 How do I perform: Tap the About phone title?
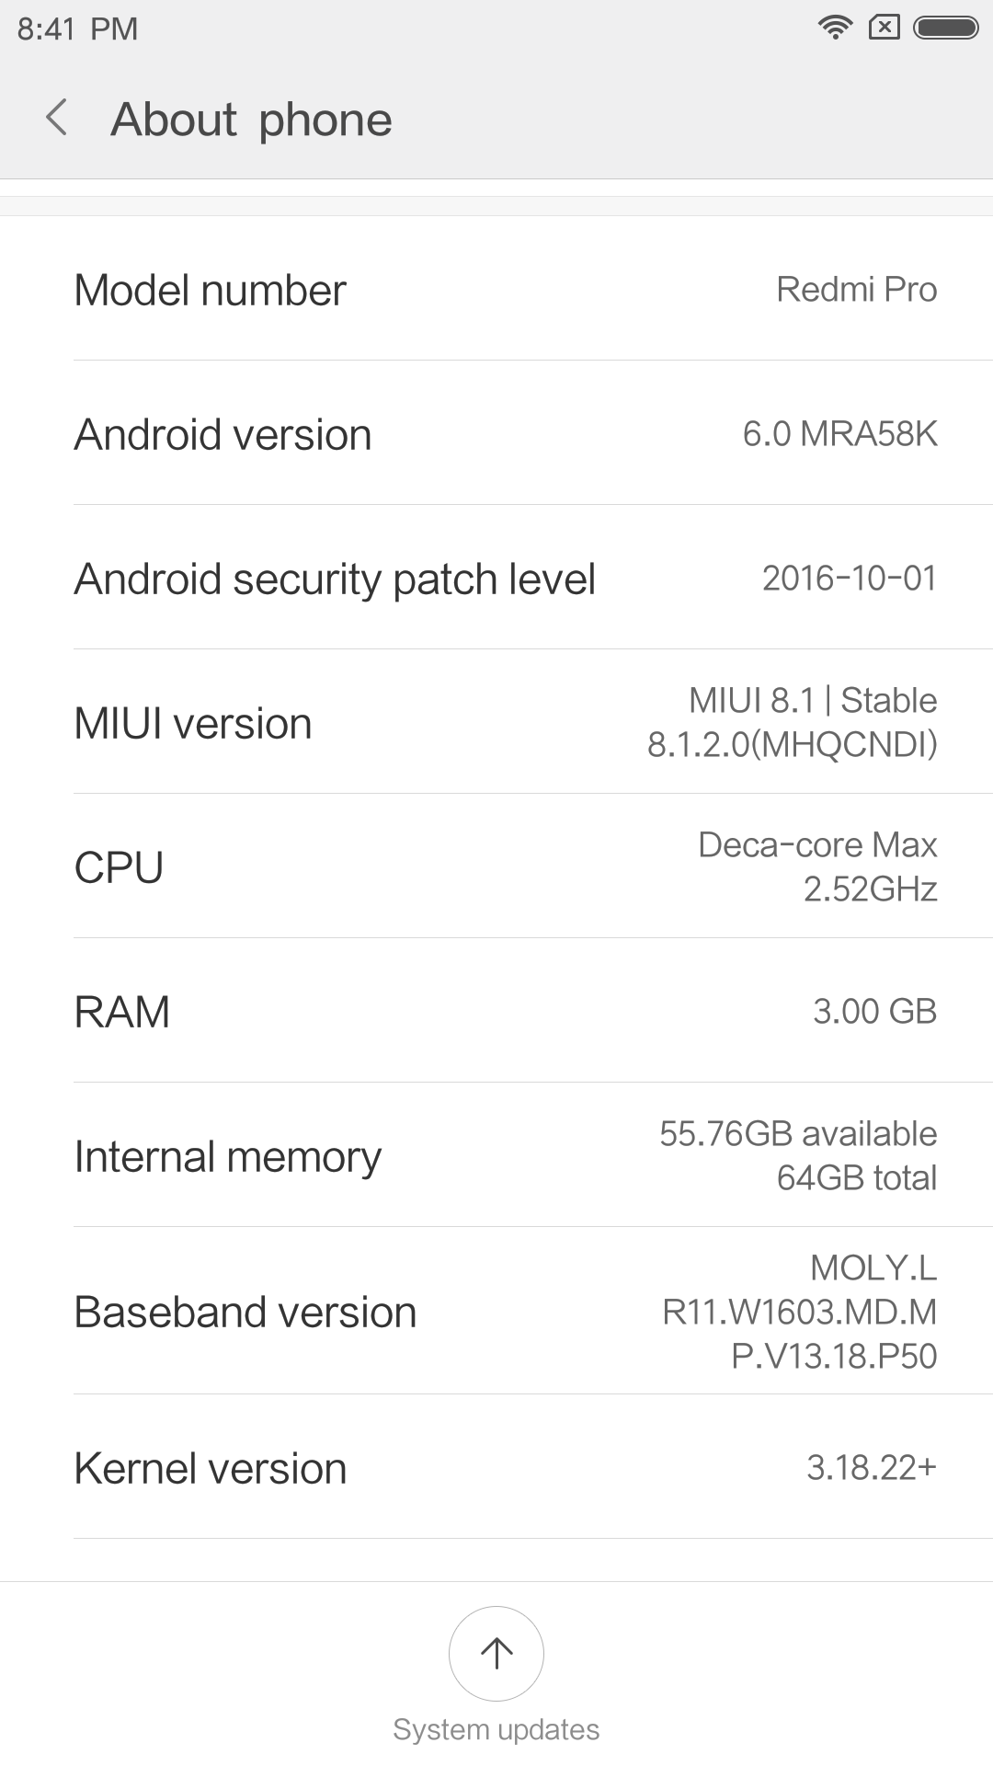click(251, 120)
